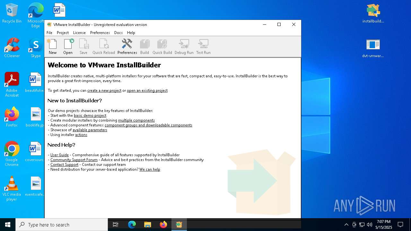Click the Save toolbar icon
The height and width of the screenshot is (231, 411).
[83, 47]
